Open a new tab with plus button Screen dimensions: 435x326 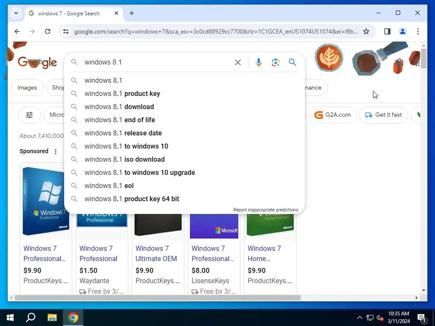tap(132, 13)
